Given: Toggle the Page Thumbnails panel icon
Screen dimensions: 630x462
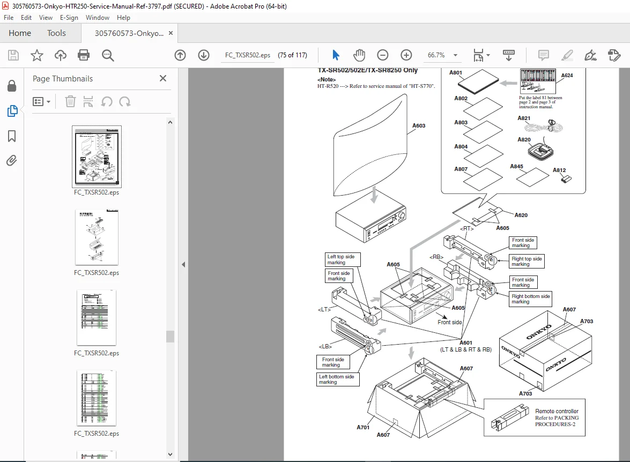Looking at the screenshot, I should pos(12,111).
